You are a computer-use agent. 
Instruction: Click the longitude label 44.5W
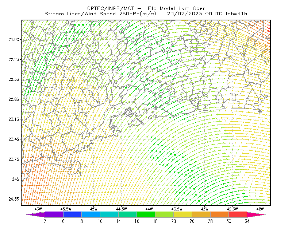click(122, 209)
